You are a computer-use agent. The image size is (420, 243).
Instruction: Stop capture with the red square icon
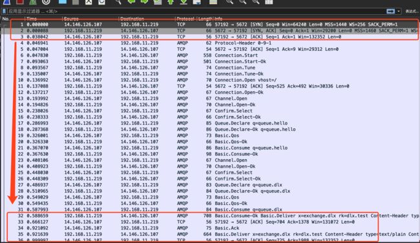pos(20,2)
